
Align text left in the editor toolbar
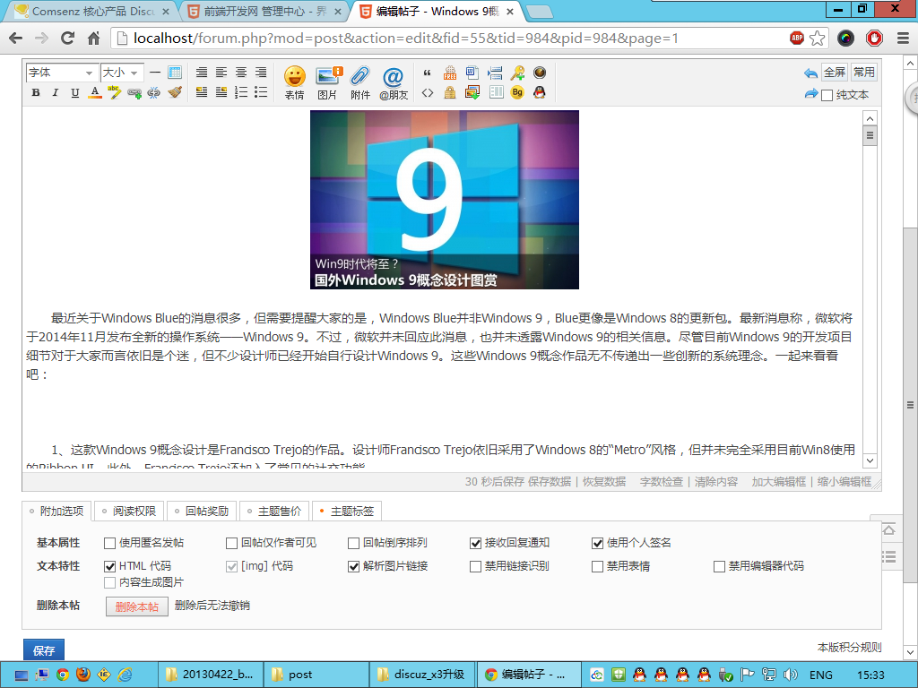(221, 73)
